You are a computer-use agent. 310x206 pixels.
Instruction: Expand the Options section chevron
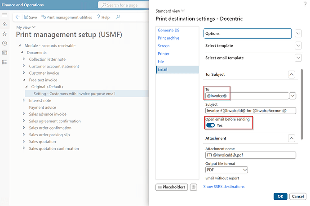point(298,33)
